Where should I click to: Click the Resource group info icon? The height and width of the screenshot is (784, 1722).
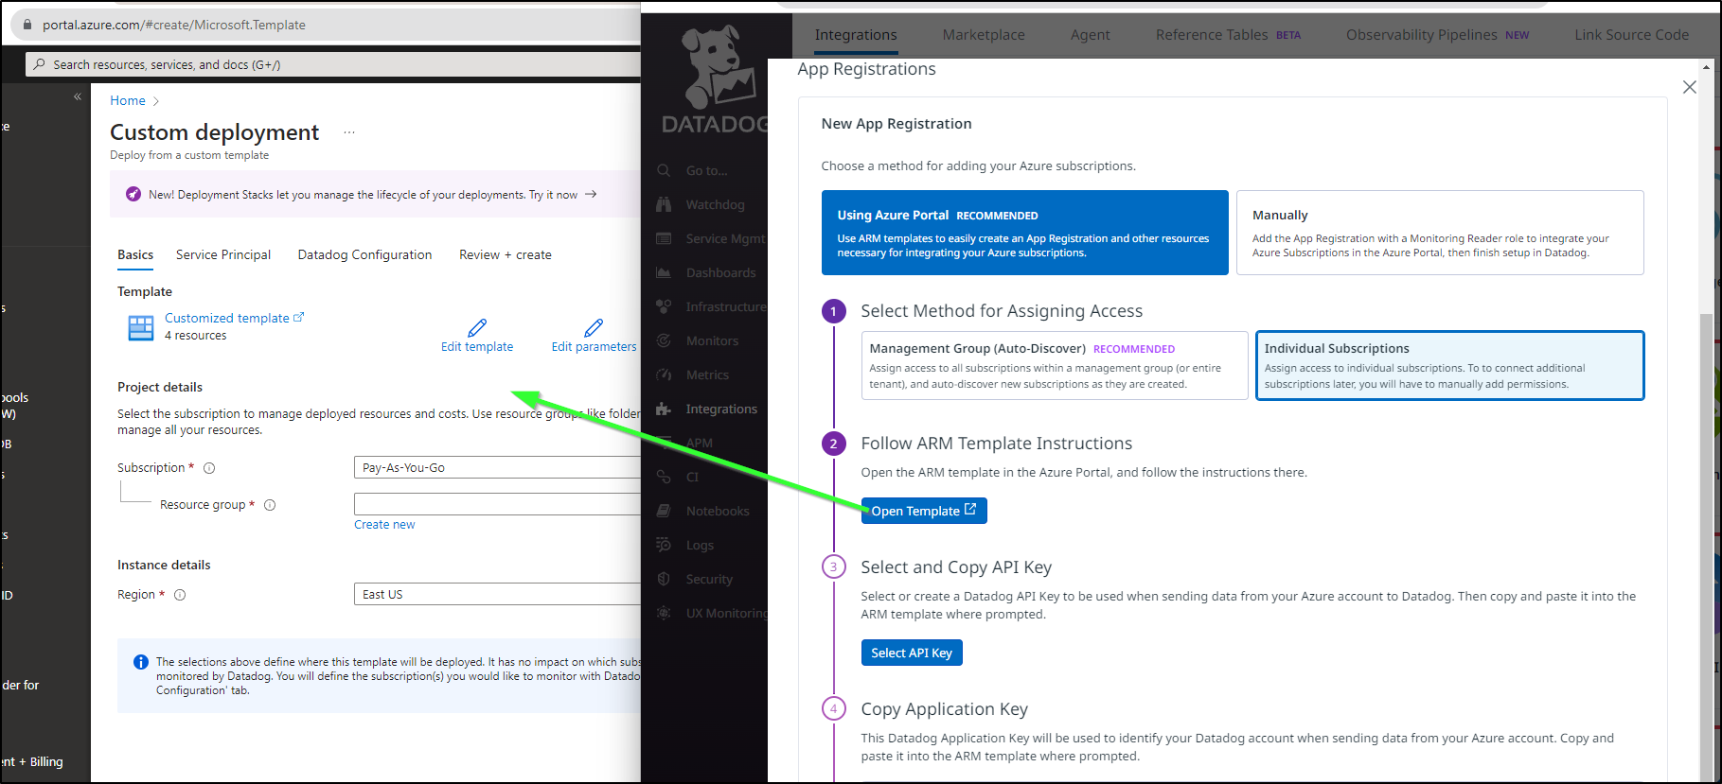[x=270, y=505]
